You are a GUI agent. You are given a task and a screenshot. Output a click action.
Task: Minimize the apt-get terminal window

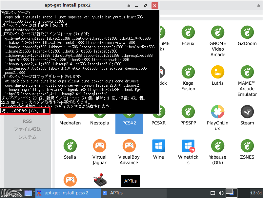click(136, 6)
